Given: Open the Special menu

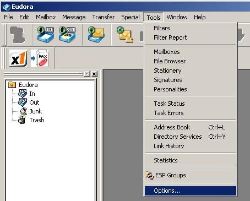Looking at the screenshot, I should (131, 17).
